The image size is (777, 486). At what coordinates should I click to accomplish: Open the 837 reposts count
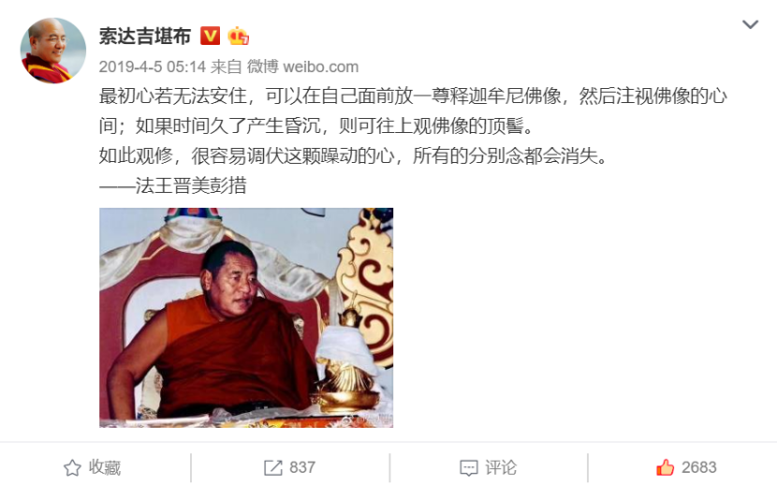[x=302, y=467]
